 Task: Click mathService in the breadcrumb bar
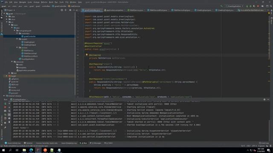coord(74,6)
